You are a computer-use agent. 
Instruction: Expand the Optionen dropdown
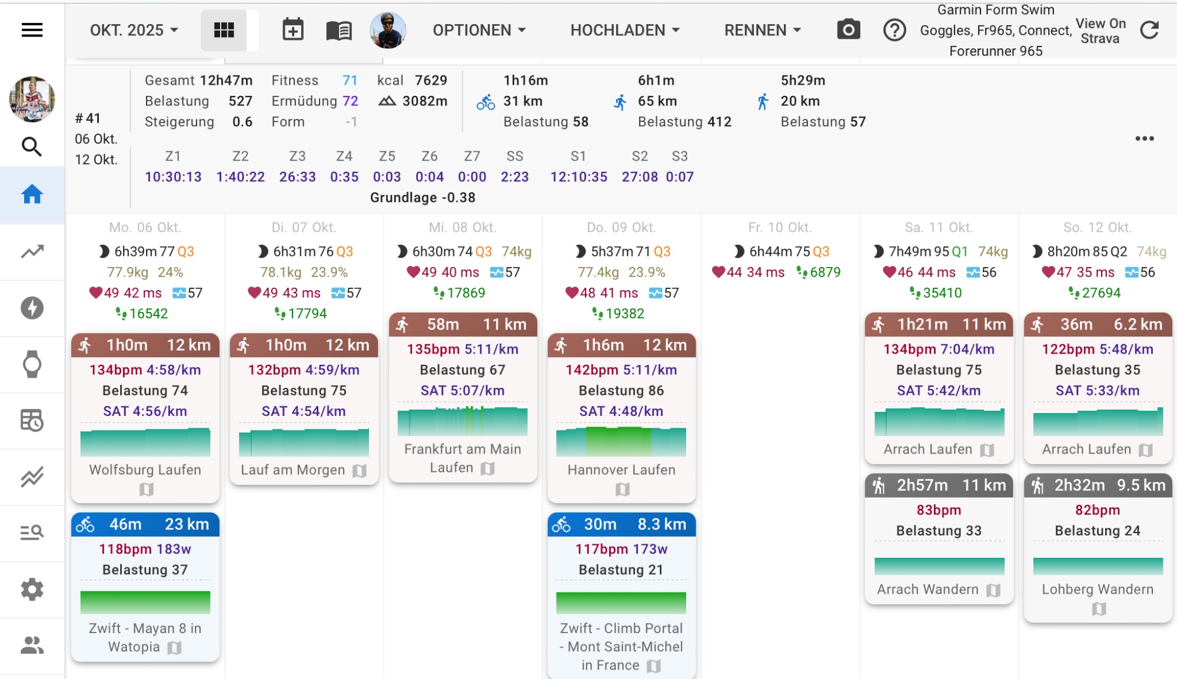(479, 30)
